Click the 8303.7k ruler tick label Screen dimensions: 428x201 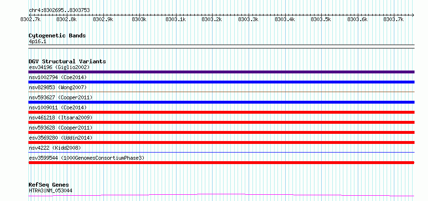pyautogui.click(x=393, y=19)
